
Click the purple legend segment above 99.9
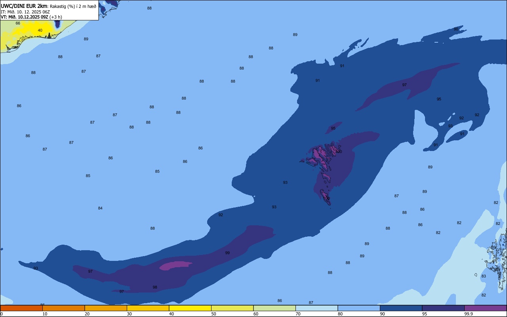point(485,308)
